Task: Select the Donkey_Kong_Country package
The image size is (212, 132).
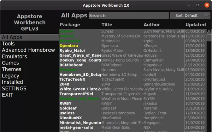Action: coord(80,60)
